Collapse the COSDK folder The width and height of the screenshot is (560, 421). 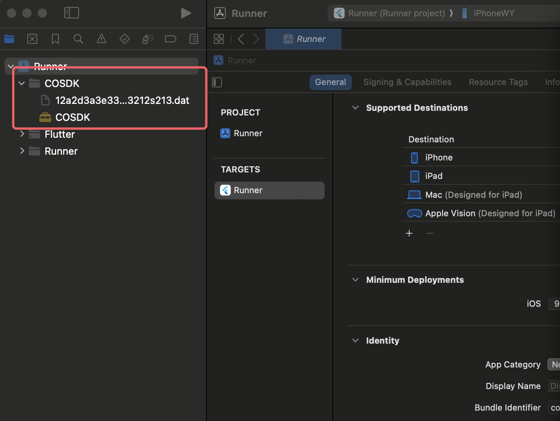(22, 83)
